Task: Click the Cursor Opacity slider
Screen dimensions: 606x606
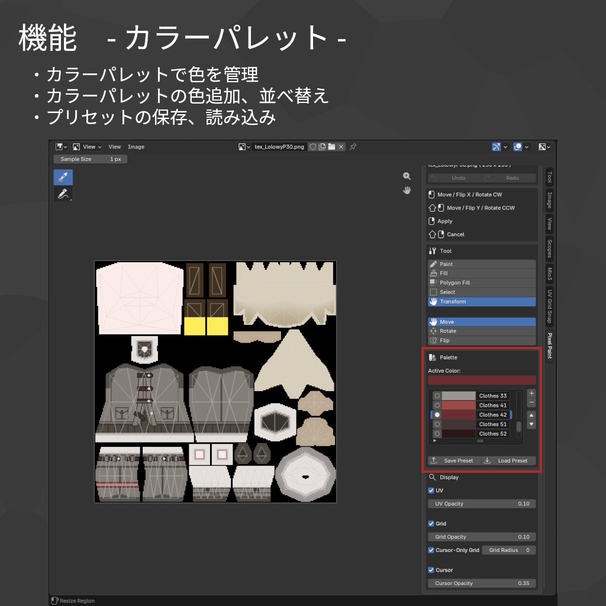Action: click(x=482, y=584)
